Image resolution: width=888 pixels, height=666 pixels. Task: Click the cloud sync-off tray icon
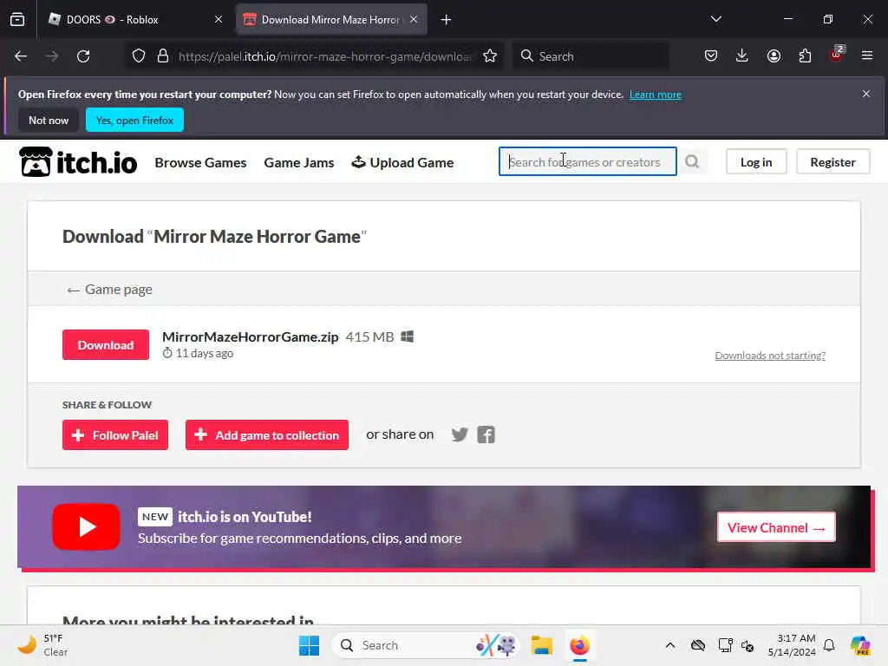pyautogui.click(x=698, y=645)
